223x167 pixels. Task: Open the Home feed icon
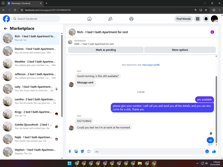coord(89,19)
